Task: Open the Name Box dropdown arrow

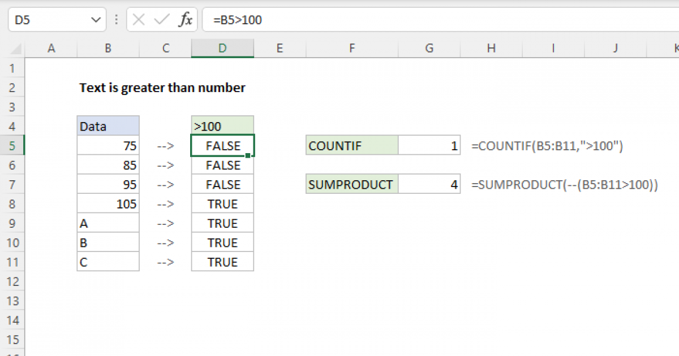Action: tap(94, 20)
